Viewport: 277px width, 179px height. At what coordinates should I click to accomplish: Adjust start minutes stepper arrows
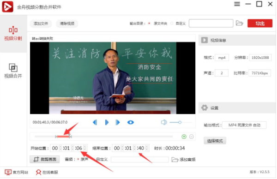point(72,148)
